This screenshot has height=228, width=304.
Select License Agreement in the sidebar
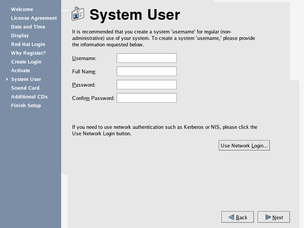point(34,18)
